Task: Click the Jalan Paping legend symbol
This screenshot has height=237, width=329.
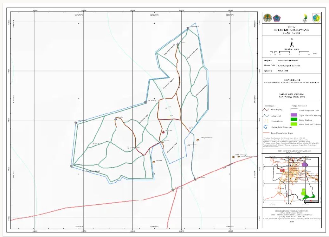Action: pyautogui.click(x=267, y=110)
